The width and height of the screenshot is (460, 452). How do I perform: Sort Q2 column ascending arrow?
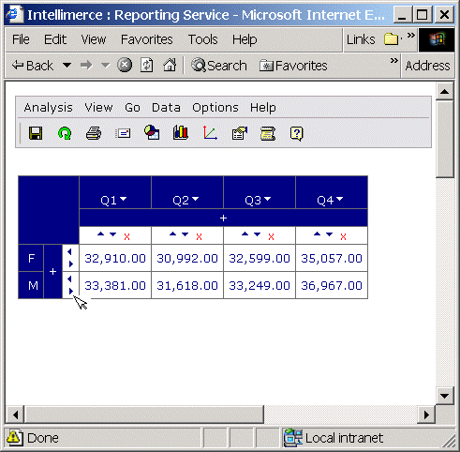point(172,234)
